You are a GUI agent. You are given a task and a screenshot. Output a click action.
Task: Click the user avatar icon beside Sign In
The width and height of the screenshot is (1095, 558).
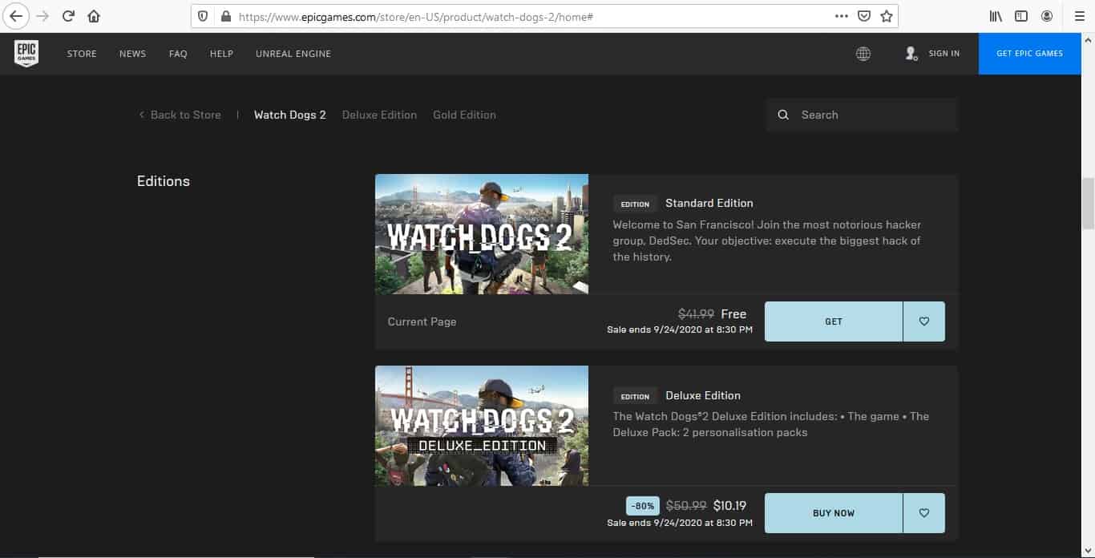click(911, 54)
